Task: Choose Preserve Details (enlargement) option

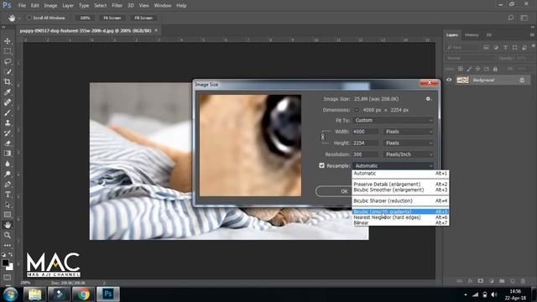Action: (x=400, y=185)
